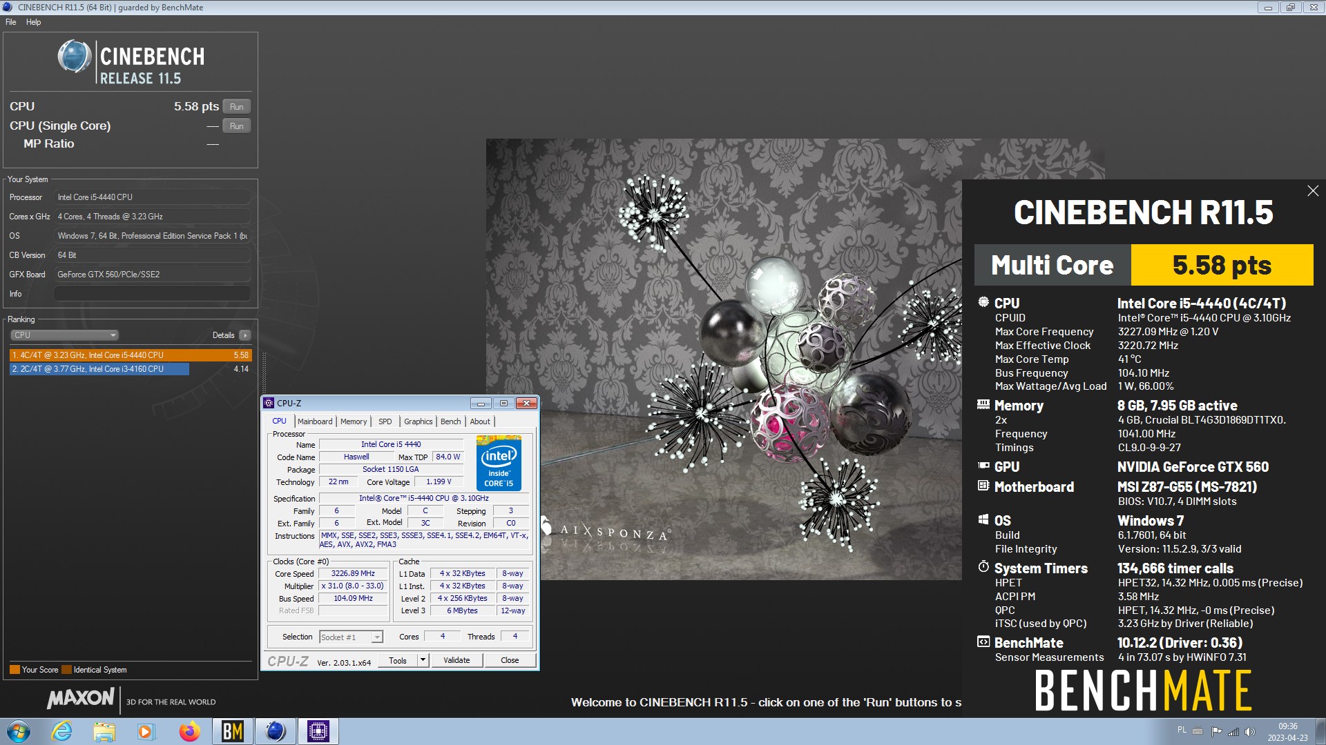Screen dimensions: 1326x745
Task: Click the Cinebench title bar app icon
Action: point(8,7)
